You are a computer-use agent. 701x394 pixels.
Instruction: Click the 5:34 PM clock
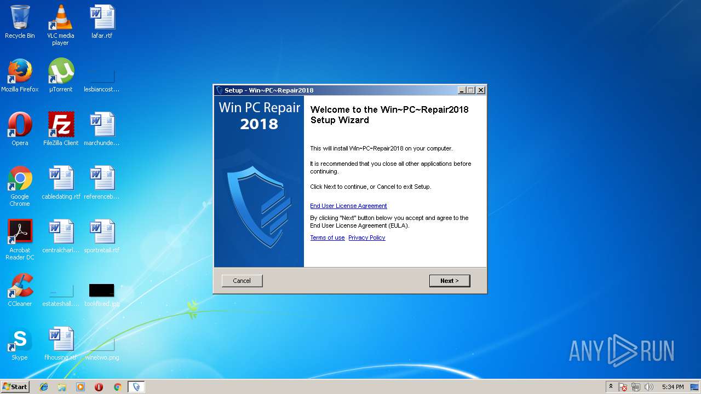pyautogui.click(x=673, y=387)
